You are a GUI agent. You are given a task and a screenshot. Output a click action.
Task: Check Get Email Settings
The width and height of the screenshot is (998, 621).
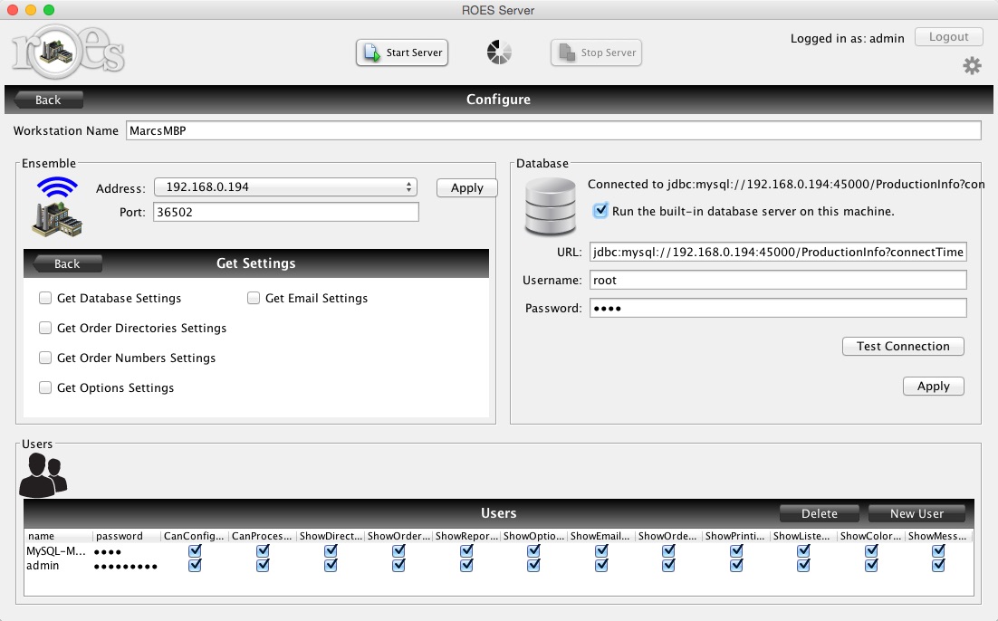coord(254,298)
